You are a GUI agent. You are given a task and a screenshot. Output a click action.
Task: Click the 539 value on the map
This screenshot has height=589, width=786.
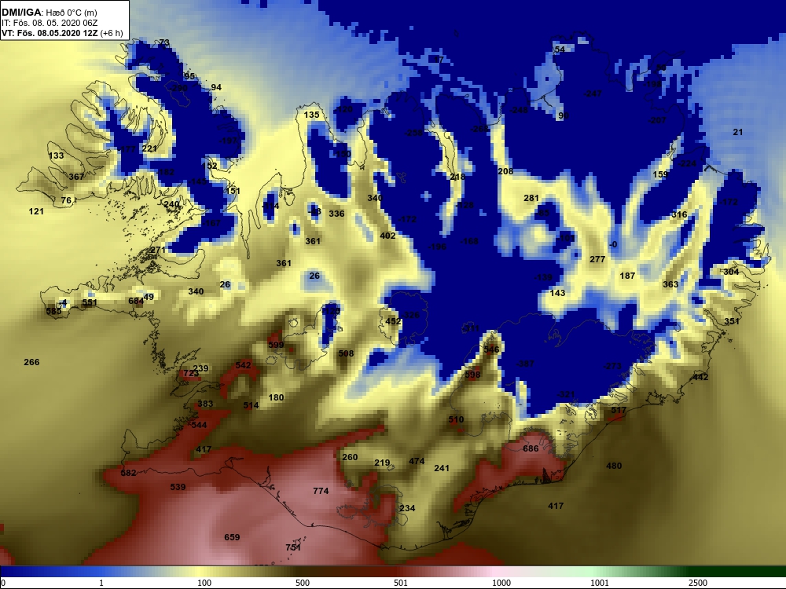pyautogui.click(x=178, y=487)
